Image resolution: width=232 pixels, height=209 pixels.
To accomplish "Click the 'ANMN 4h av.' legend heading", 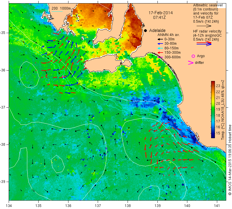I will [x=168, y=35].
